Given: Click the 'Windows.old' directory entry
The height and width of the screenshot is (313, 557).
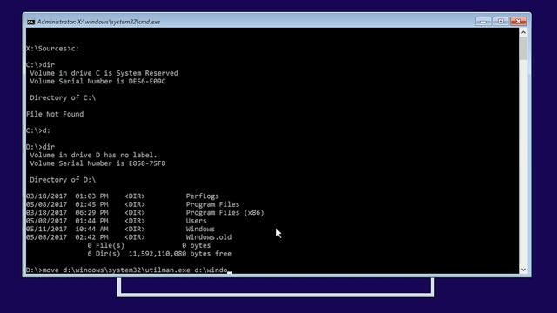Looking at the screenshot, I should click(209, 237).
